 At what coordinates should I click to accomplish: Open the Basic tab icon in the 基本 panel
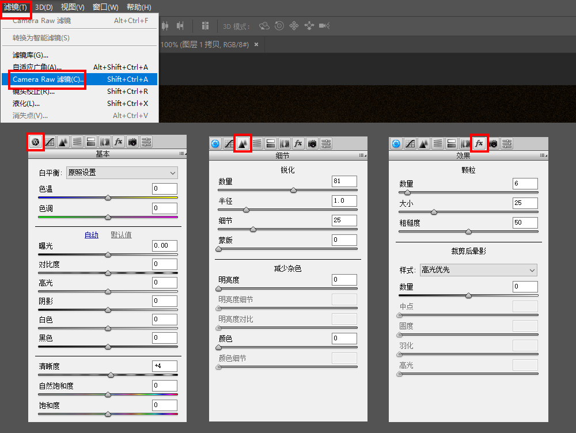(x=36, y=142)
